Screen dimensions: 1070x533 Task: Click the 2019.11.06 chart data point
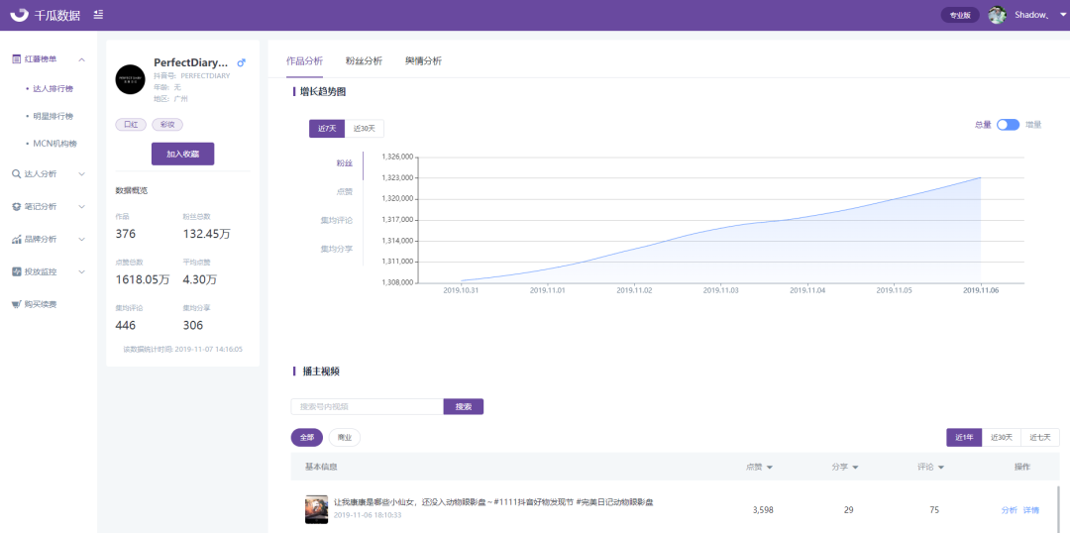click(981, 177)
